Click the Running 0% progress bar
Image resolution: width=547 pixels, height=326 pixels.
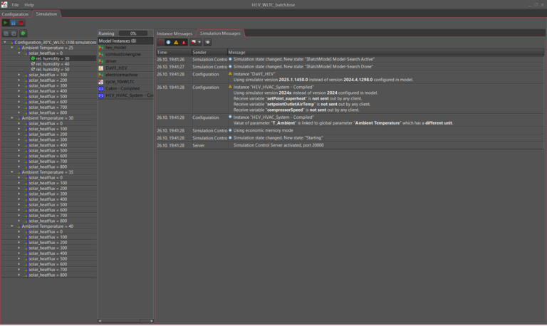click(x=133, y=33)
